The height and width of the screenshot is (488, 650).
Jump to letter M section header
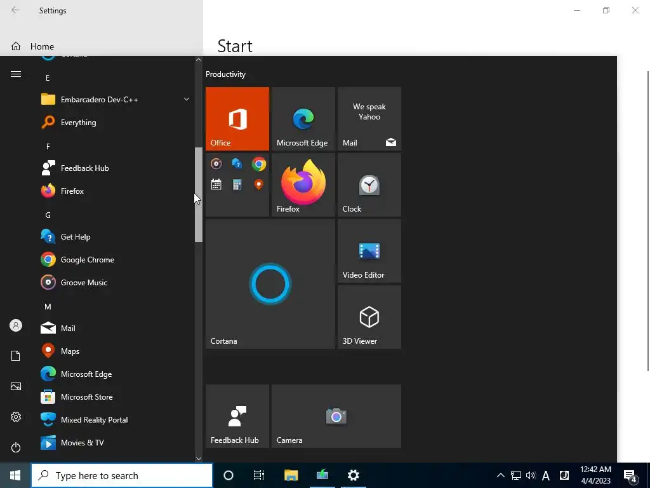48,306
